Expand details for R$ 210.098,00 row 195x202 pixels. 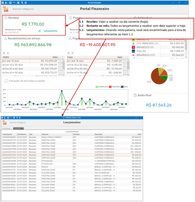coord(60,65)
